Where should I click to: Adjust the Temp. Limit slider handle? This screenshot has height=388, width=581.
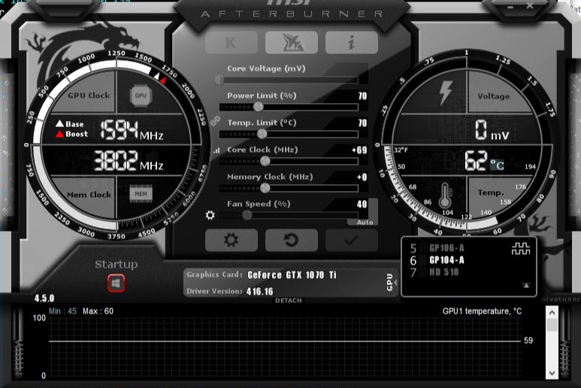262,134
